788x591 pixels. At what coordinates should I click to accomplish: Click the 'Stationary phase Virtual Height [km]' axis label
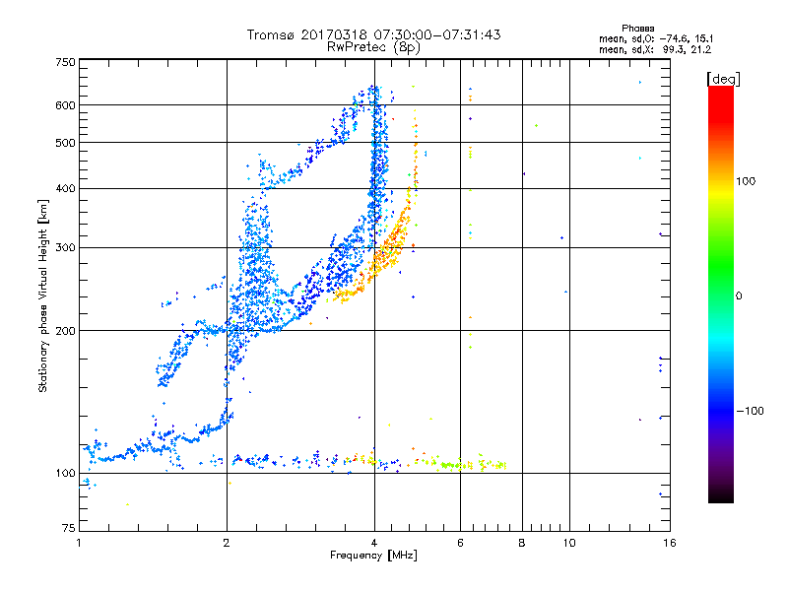pyautogui.click(x=43, y=296)
